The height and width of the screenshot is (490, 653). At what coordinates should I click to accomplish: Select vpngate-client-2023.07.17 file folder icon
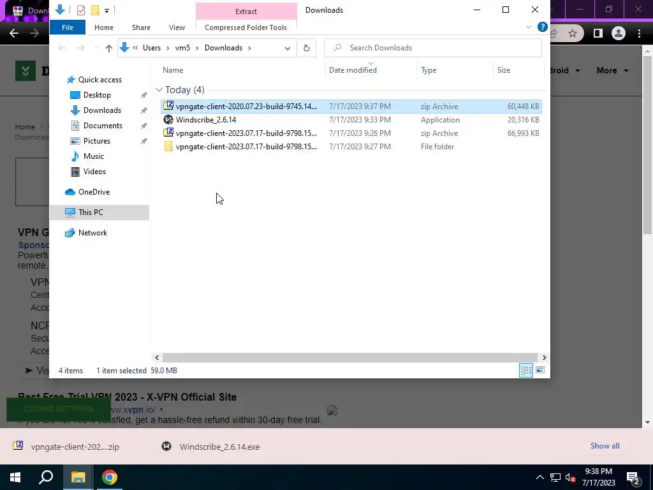coord(168,146)
